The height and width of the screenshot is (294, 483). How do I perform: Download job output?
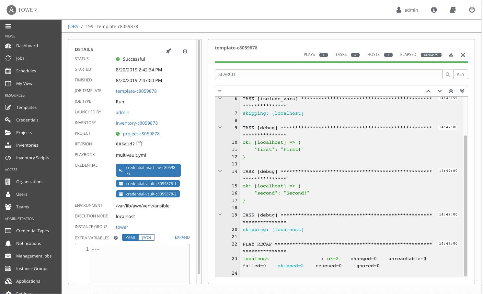(x=451, y=55)
